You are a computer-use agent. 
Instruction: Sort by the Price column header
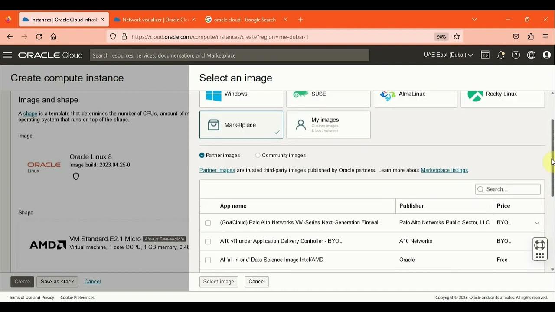(x=503, y=206)
